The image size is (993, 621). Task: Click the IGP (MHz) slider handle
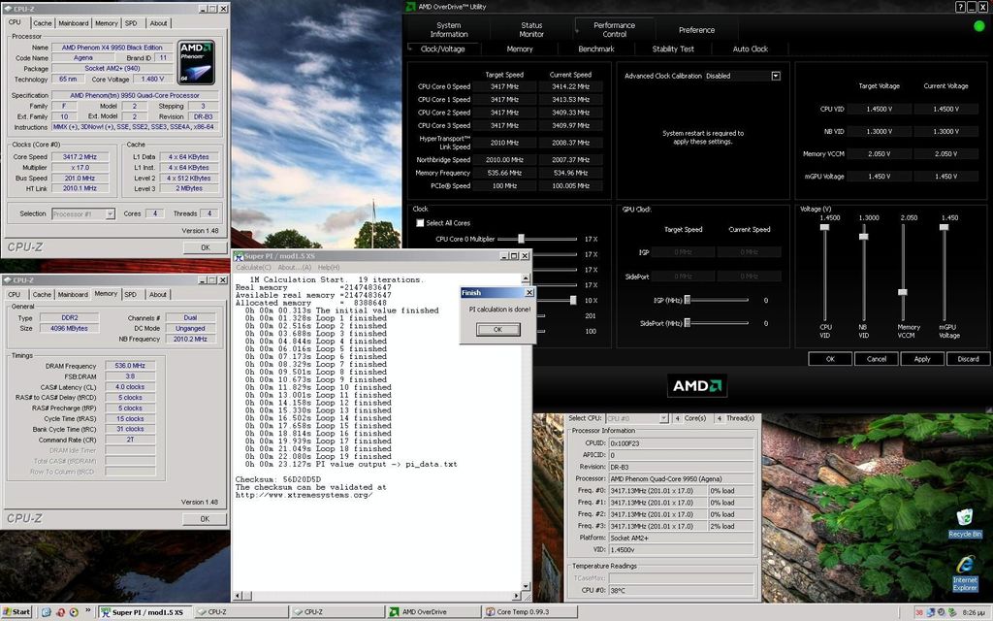click(x=688, y=301)
